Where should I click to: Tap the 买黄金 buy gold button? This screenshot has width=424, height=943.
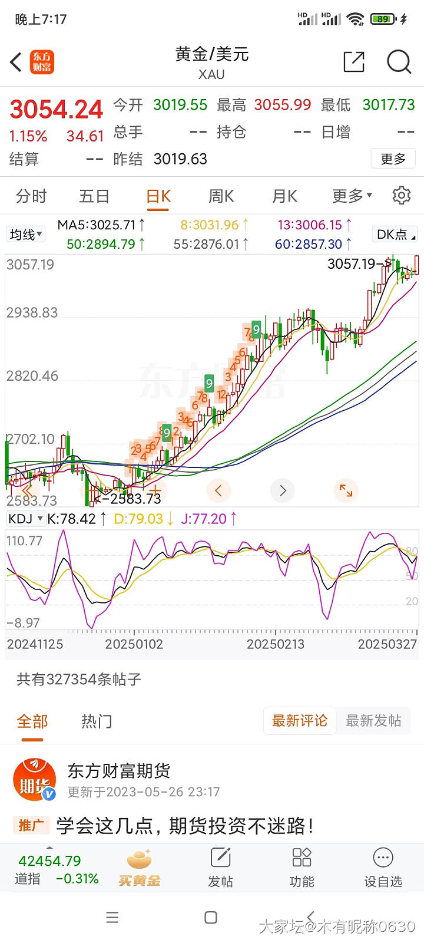pos(140,867)
